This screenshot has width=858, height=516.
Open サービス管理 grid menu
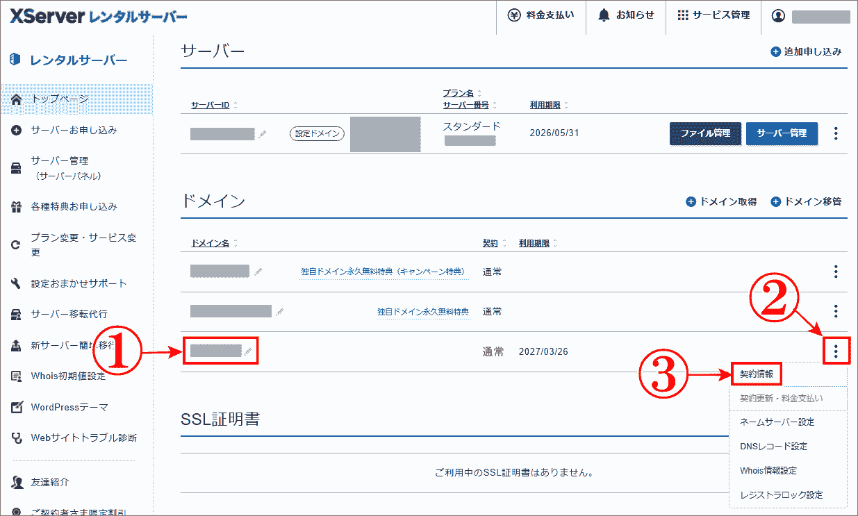point(682,15)
